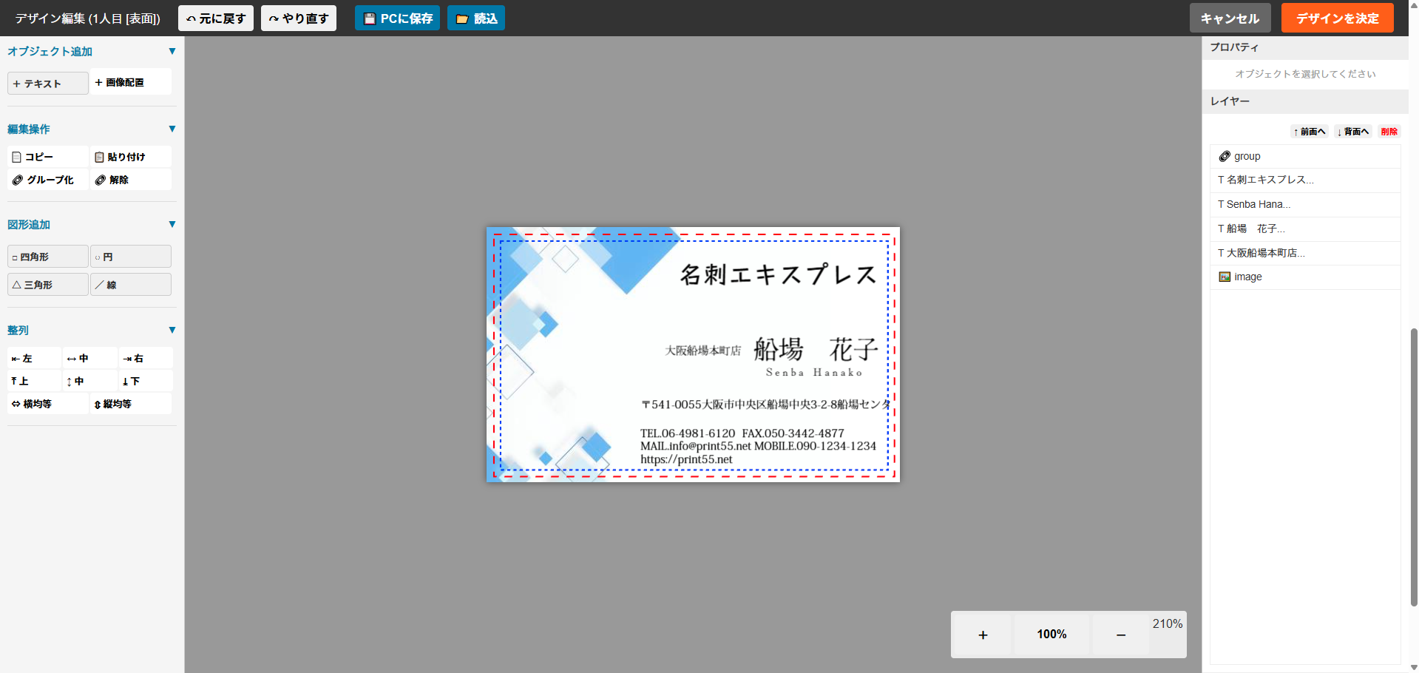The image size is (1419, 673).
Task: Zoom in using the plus control
Action: [x=982, y=634]
